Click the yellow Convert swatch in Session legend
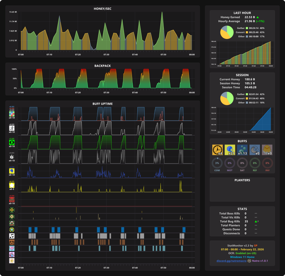This screenshot has height=276, width=285. click(x=247, y=99)
